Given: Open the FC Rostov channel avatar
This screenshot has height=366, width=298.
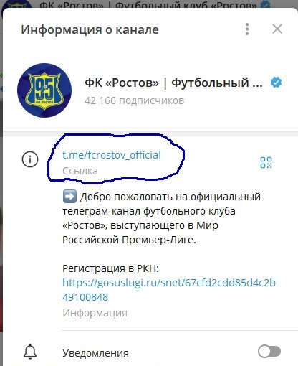Looking at the screenshot, I should click(44, 90).
